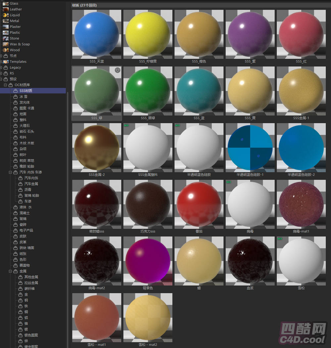Image resolution: width=331 pixels, height=348 pixels.
Task: Collapse the 金属 folder node
Action: click(10, 271)
